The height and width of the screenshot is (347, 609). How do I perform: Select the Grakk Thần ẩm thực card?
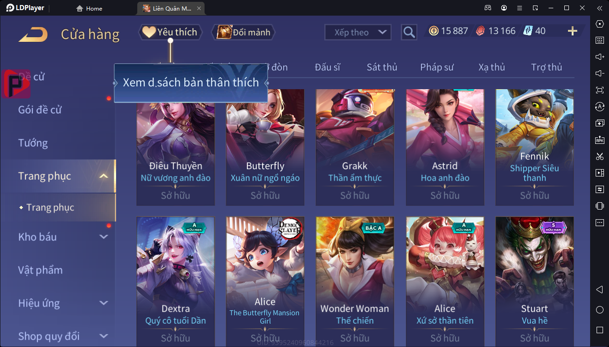pyautogui.click(x=355, y=148)
